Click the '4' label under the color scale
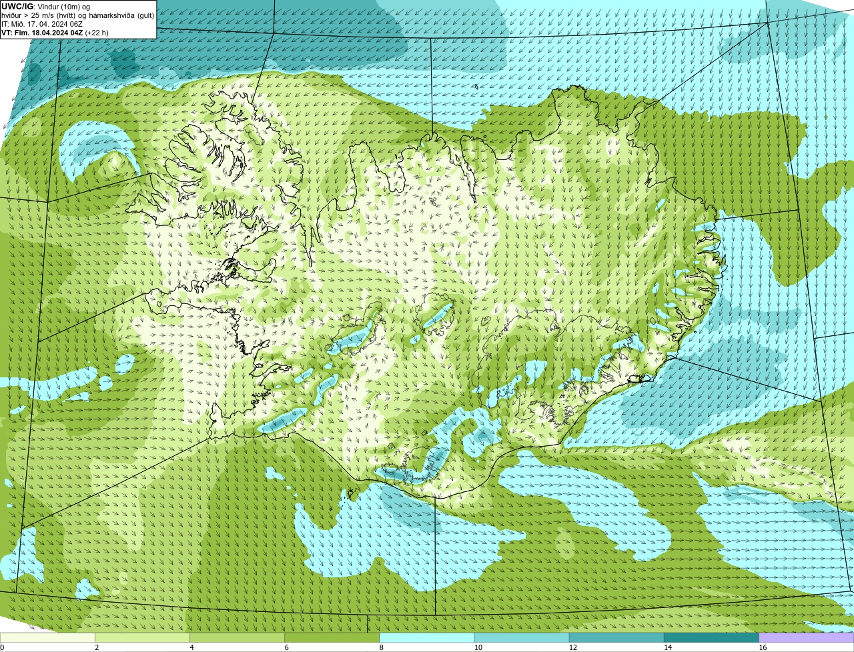Viewport: 854px width, 652px height. tap(191, 647)
